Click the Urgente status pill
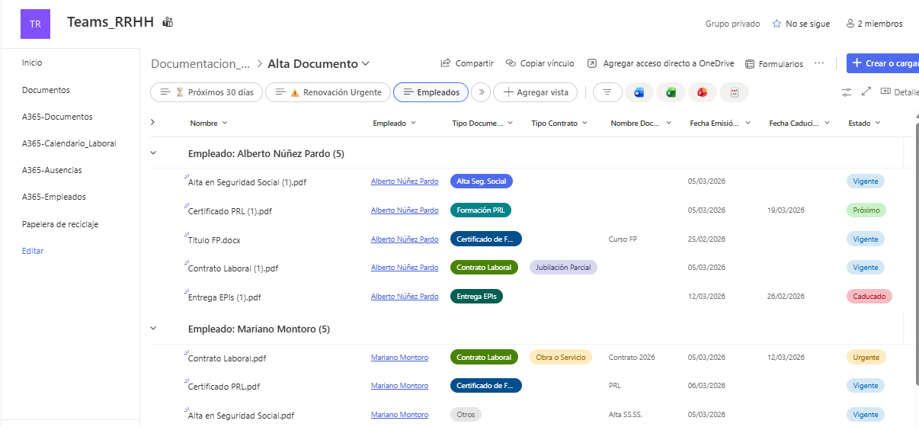Screen dimensions: 919x427 pyautogui.click(x=866, y=357)
